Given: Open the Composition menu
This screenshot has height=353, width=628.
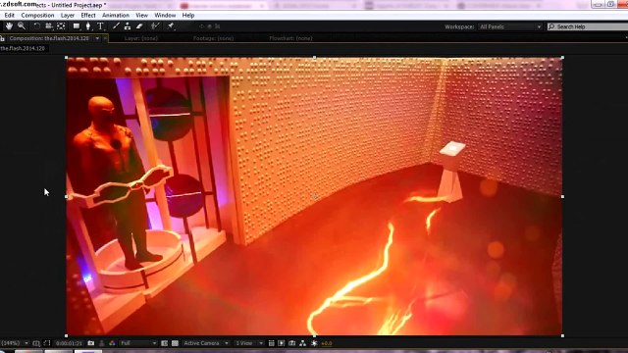Looking at the screenshot, I should pyautogui.click(x=37, y=16).
